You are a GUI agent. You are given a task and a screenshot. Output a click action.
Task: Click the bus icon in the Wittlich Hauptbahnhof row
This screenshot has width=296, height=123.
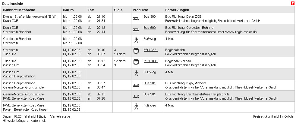(136, 85)
